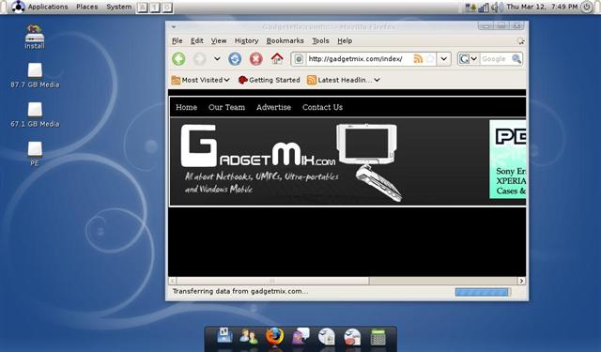Image resolution: width=601 pixels, height=352 pixels.
Task: Click the network connection tray icon
Action: coord(470,7)
